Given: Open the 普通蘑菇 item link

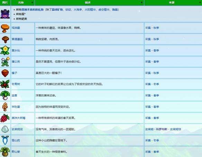Looking at the screenshot, I should (x=17, y=39).
